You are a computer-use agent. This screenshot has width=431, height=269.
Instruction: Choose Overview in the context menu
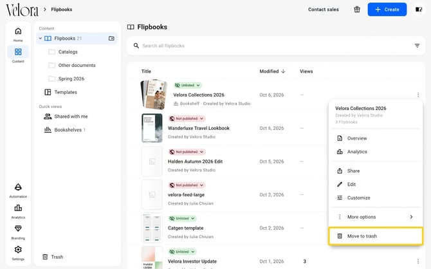point(376,138)
